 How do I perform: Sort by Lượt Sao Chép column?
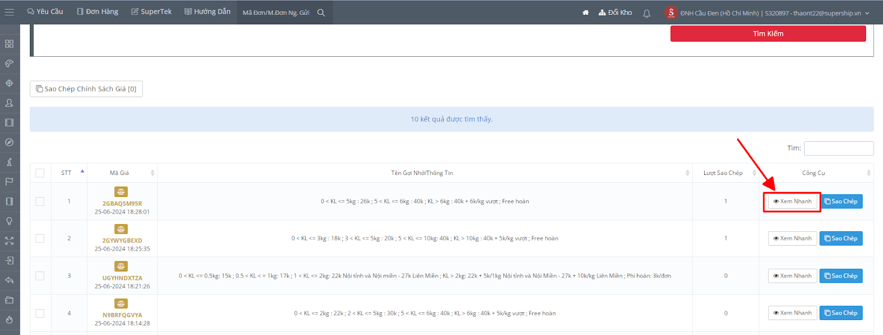[754, 173]
